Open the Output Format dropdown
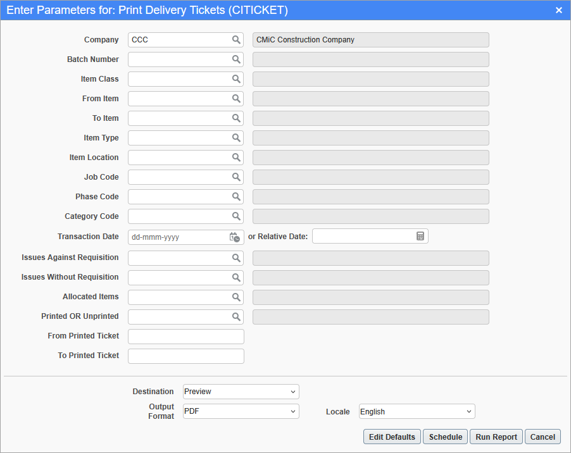The width and height of the screenshot is (571, 453). (241, 411)
